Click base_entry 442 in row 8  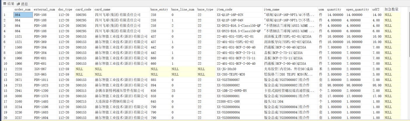(x=153, y=53)
